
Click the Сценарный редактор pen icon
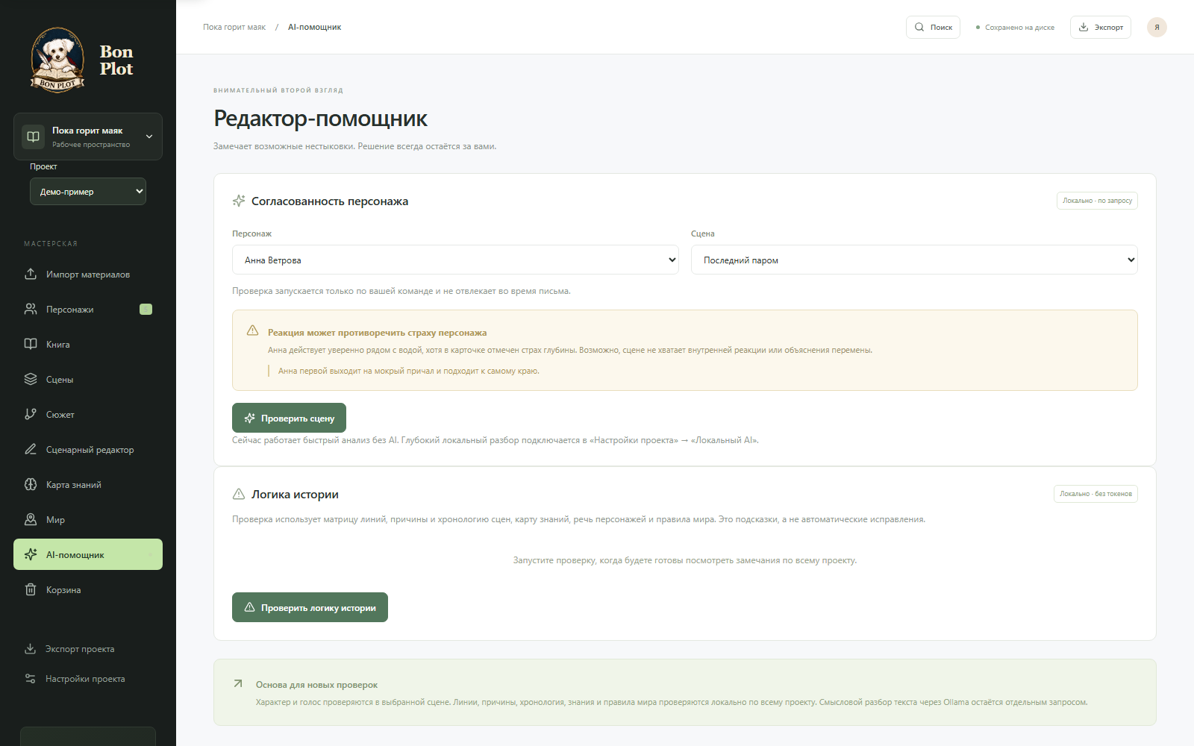(31, 449)
